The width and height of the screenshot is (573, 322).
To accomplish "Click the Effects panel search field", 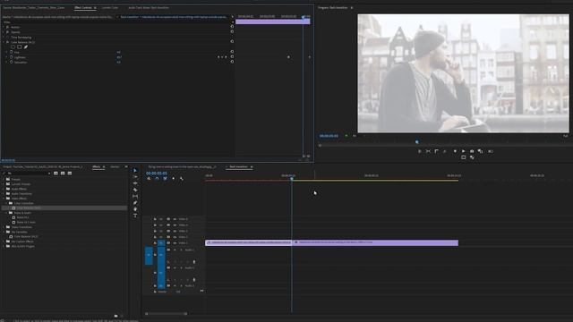I will click(28, 174).
